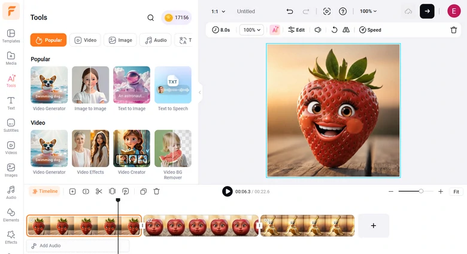The width and height of the screenshot is (467, 254).
Task: Rotate the clip with the rotate icon
Action: tap(334, 30)
